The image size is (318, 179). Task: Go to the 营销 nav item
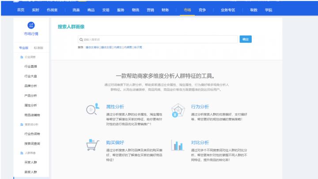coord(150,10)
